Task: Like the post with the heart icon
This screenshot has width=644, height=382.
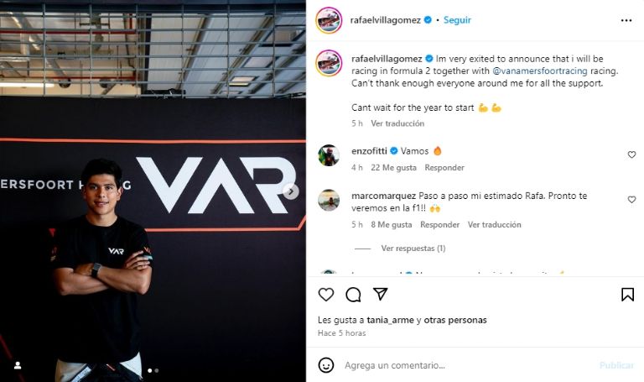Action: 326,295
